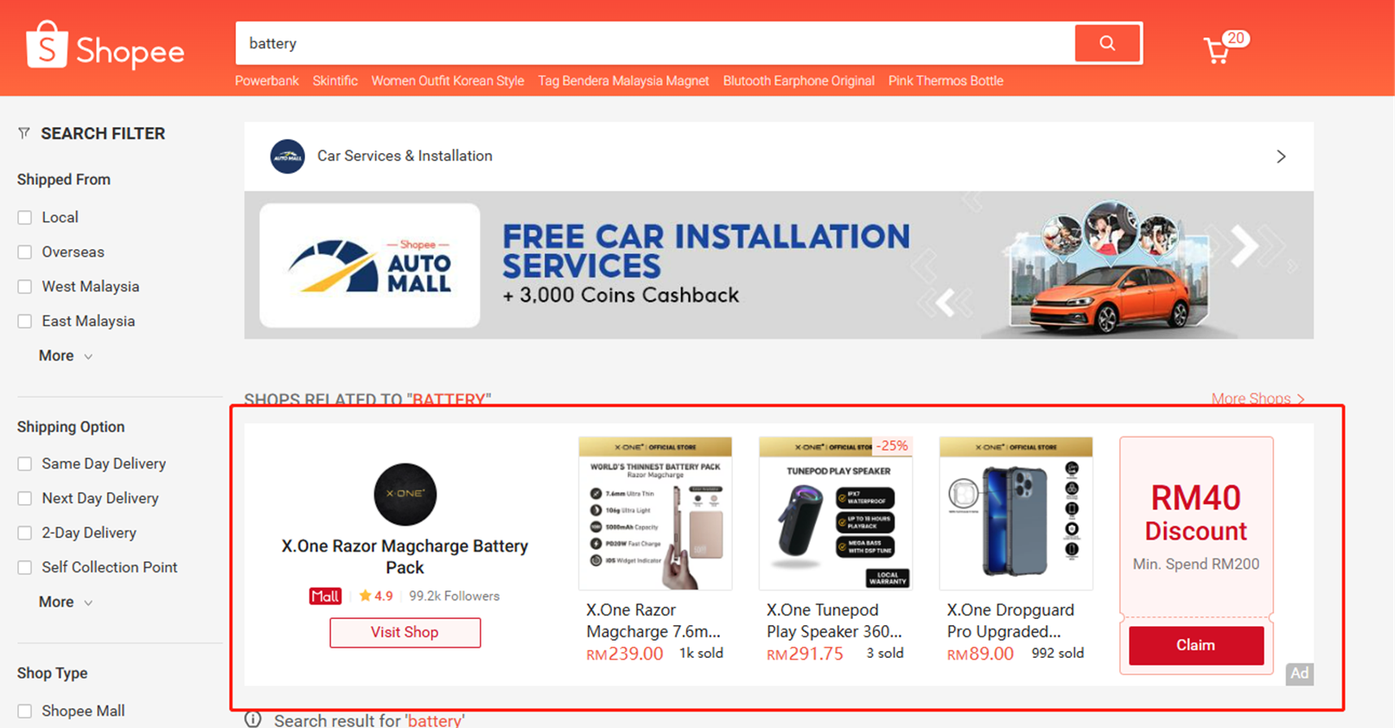Enable the Same Day Delivery checkbox
Screen dimensions: 1395x728
tap(25, 464)
